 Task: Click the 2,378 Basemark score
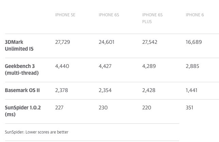(x=62, y=90)
